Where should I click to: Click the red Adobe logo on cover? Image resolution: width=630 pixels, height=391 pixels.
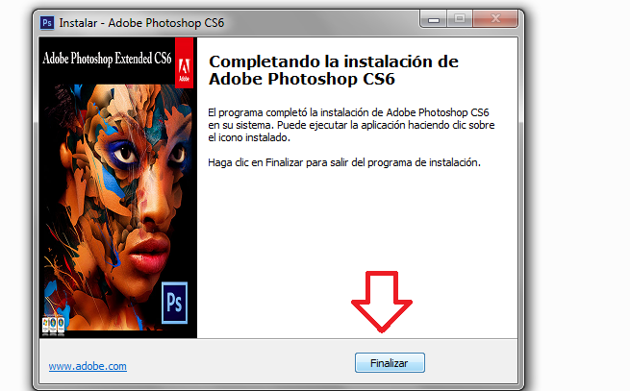184,63
